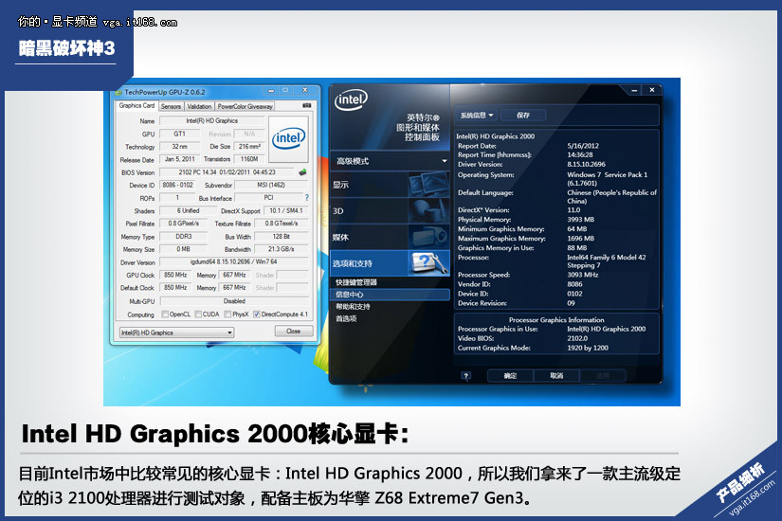The width and height of the screenshot is (782, 521).
Task: Click the help question mark at panel bottom
Action: click(x=465, y=376)
